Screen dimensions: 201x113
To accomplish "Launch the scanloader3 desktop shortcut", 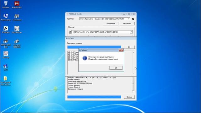I will tap(17, 5).
